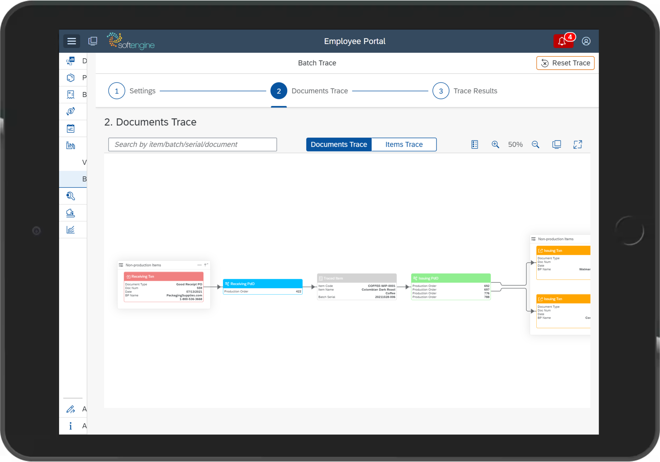The height and width of the screenshot is (462, 660).
Task: Click the Zoom out magnifier icon
Action: [x=536, y=144]
